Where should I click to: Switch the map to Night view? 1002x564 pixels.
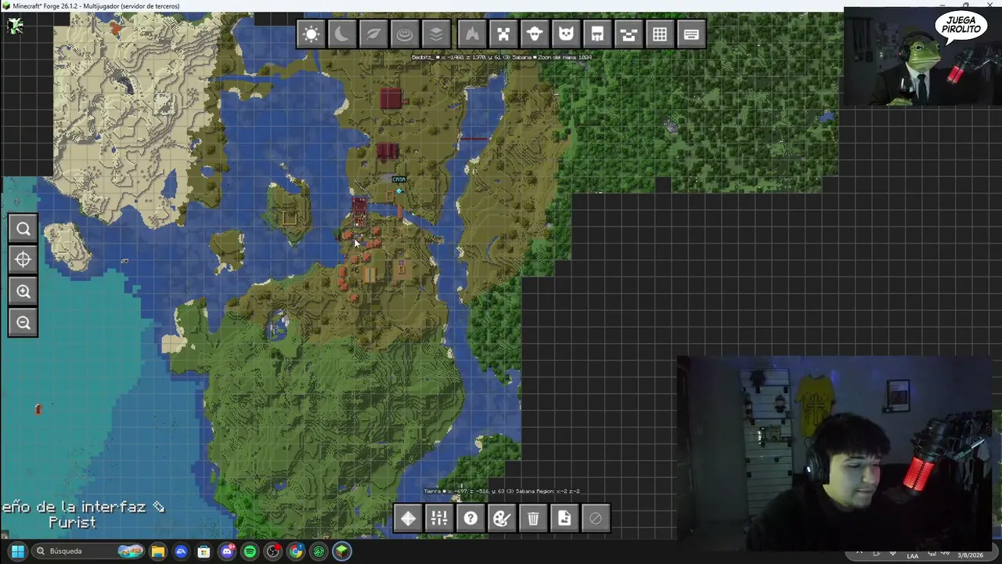point(342,34)
